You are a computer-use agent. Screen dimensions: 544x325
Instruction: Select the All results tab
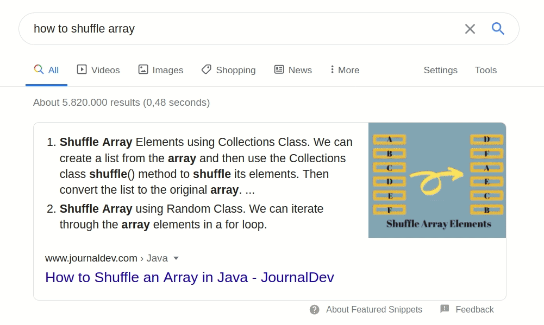coord(47,70)
